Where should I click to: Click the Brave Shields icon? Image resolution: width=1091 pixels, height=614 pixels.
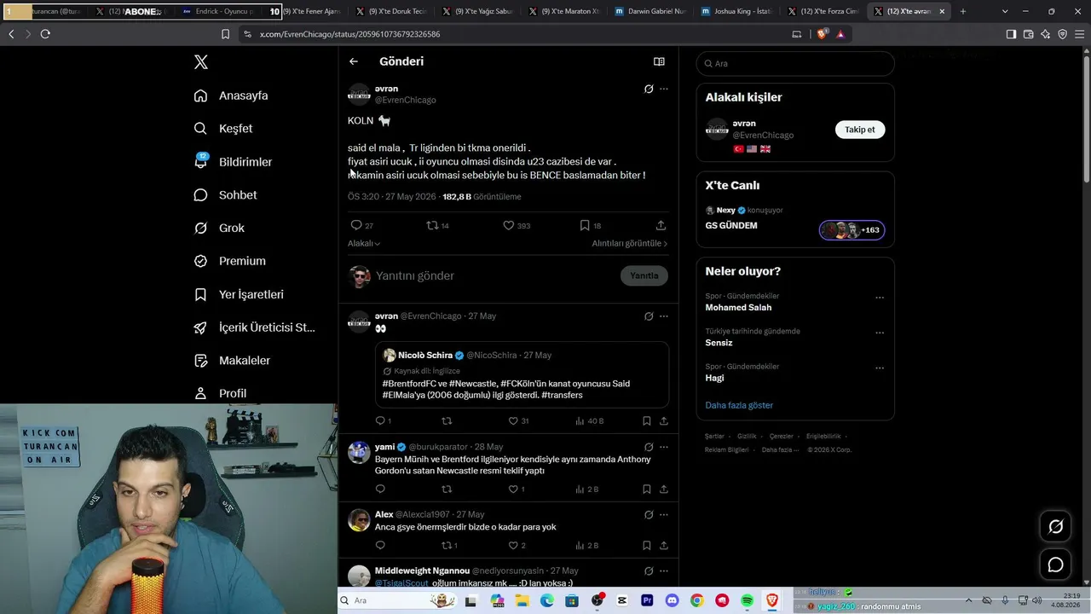(823, 34)
